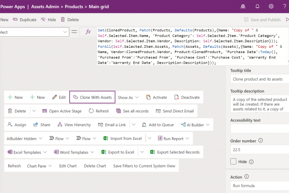The image size is (289, 193).
Task: Open the help question mark
Action: [x=285, y=6]
